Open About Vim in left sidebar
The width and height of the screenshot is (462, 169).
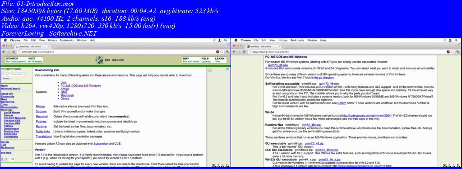[7, 94]
